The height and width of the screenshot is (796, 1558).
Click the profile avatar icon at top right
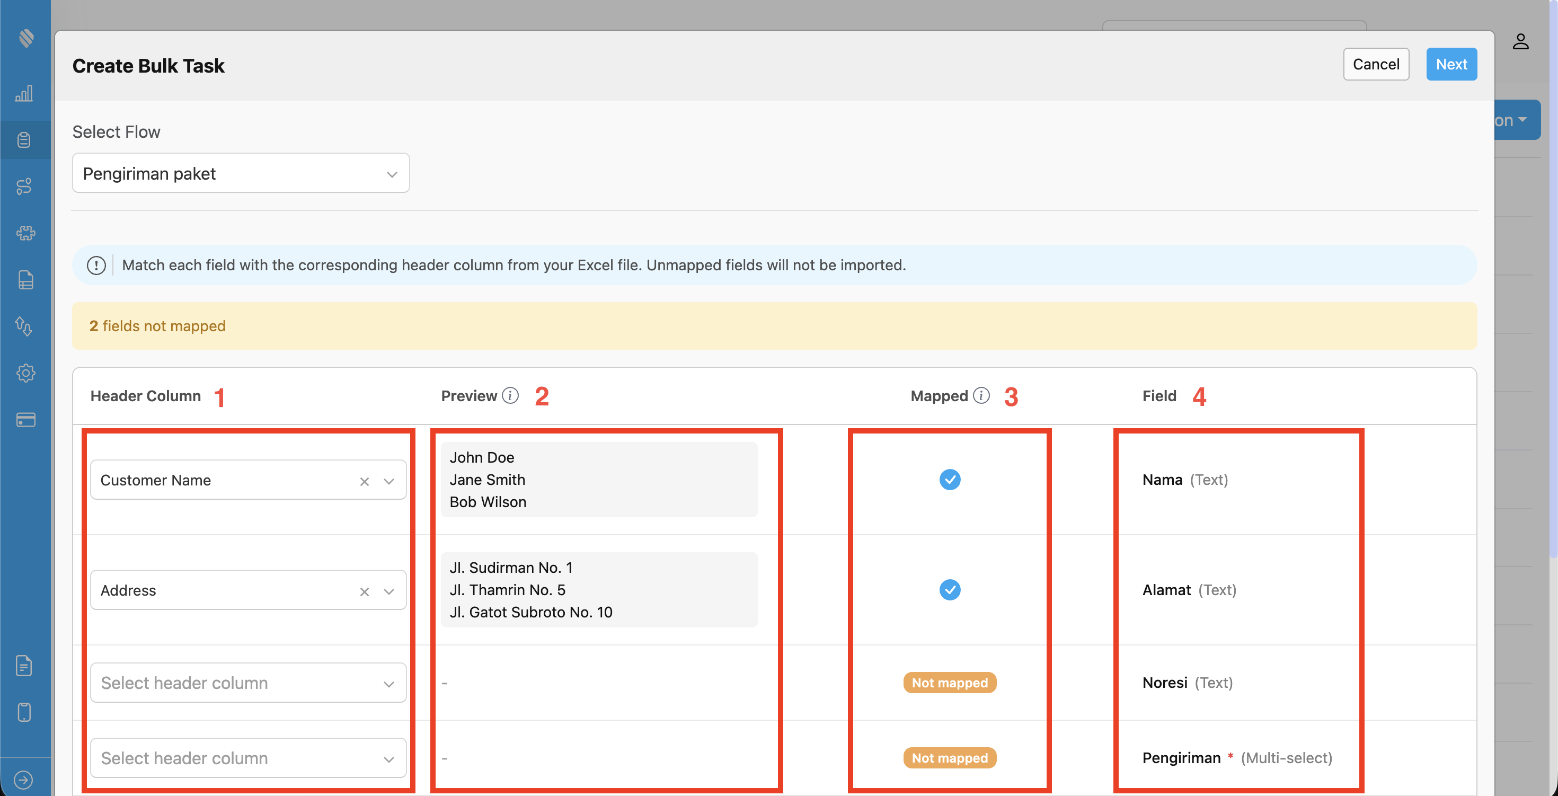pyautogui.click(x=1522, y=41)
